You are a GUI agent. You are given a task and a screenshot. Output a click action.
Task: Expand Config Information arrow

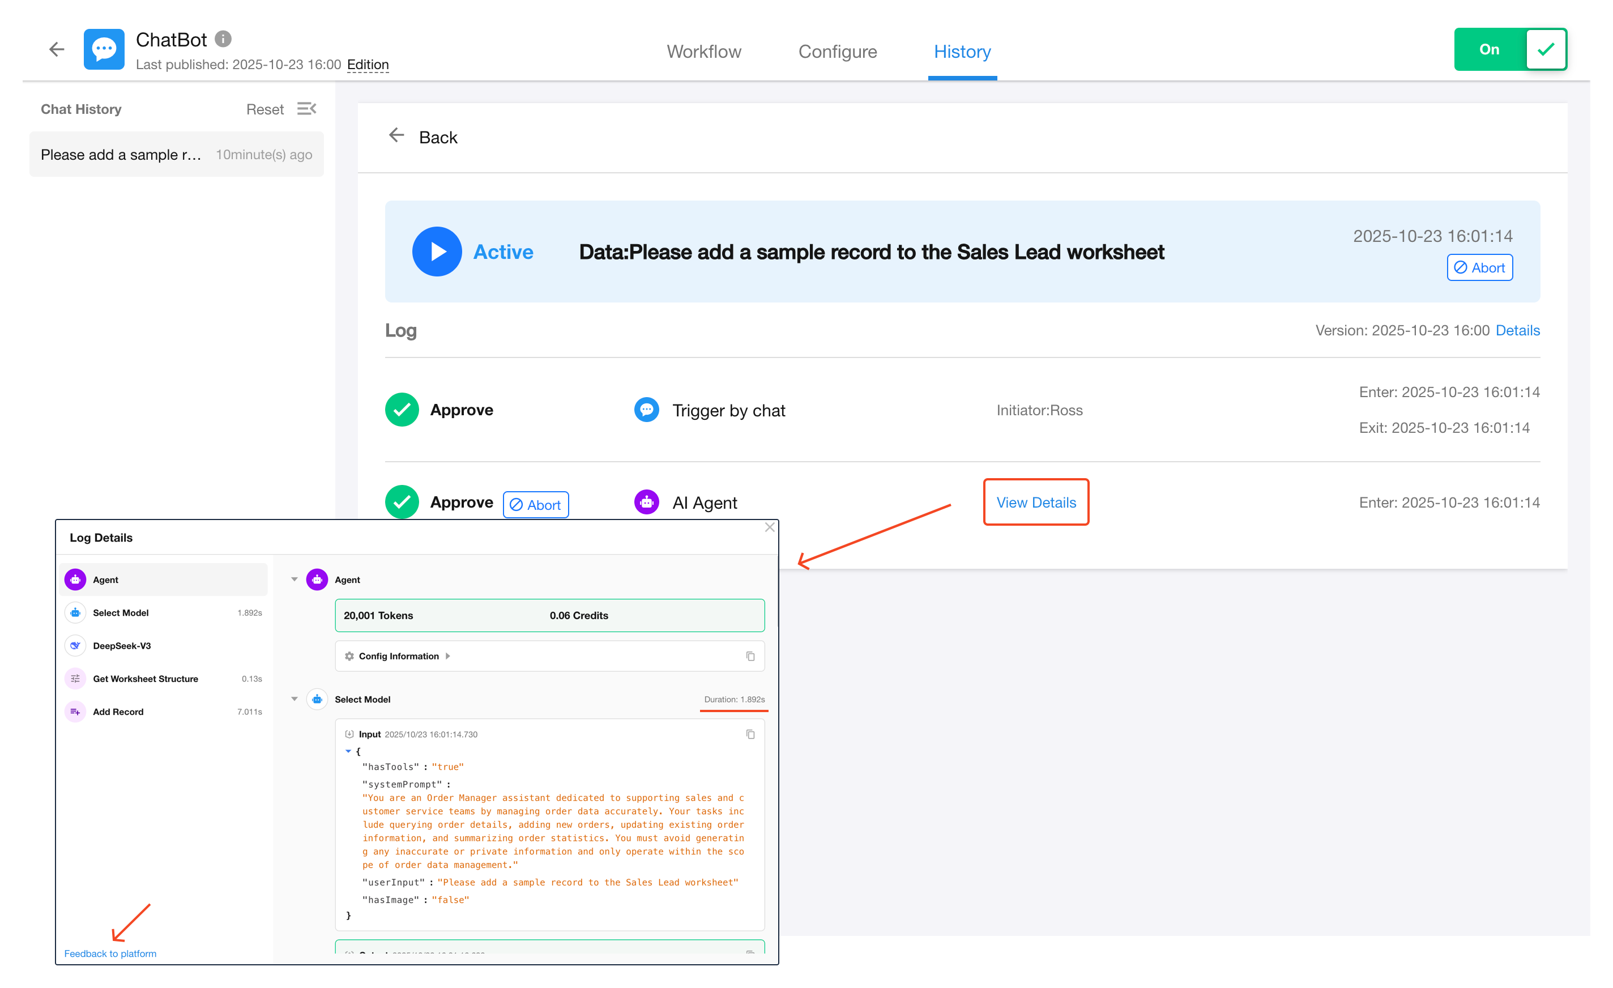[448, 656]
